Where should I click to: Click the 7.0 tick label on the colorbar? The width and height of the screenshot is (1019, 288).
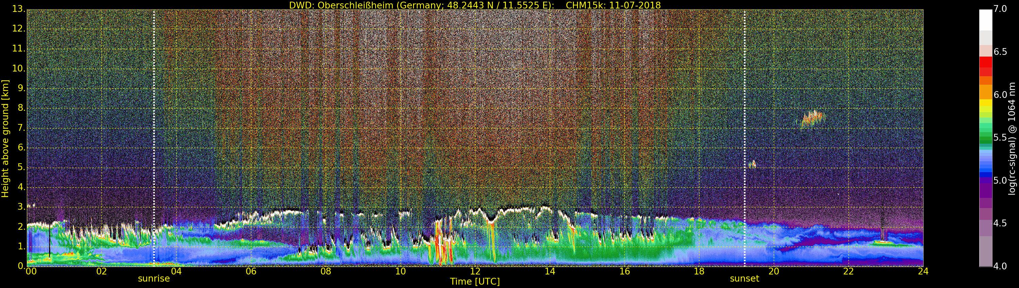click(x=1000, y=9)
